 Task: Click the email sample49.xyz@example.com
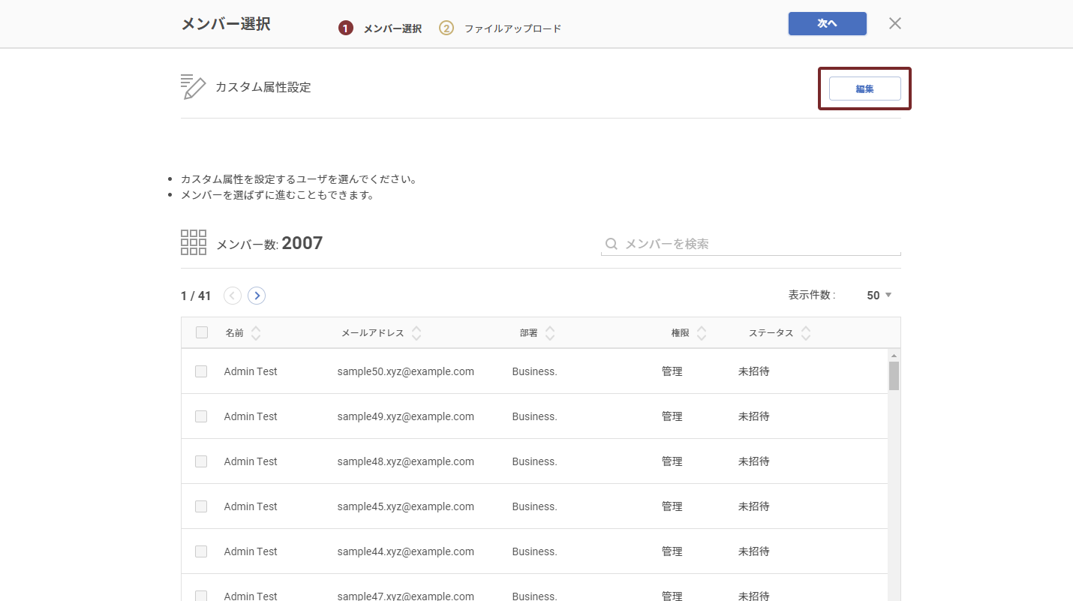(405, 416)
